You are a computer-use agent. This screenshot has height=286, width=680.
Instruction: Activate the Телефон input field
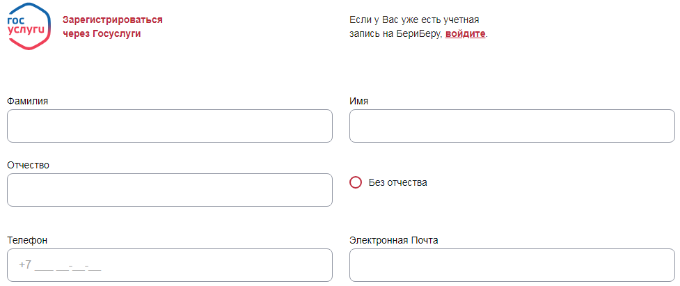[x=170, y=265]
